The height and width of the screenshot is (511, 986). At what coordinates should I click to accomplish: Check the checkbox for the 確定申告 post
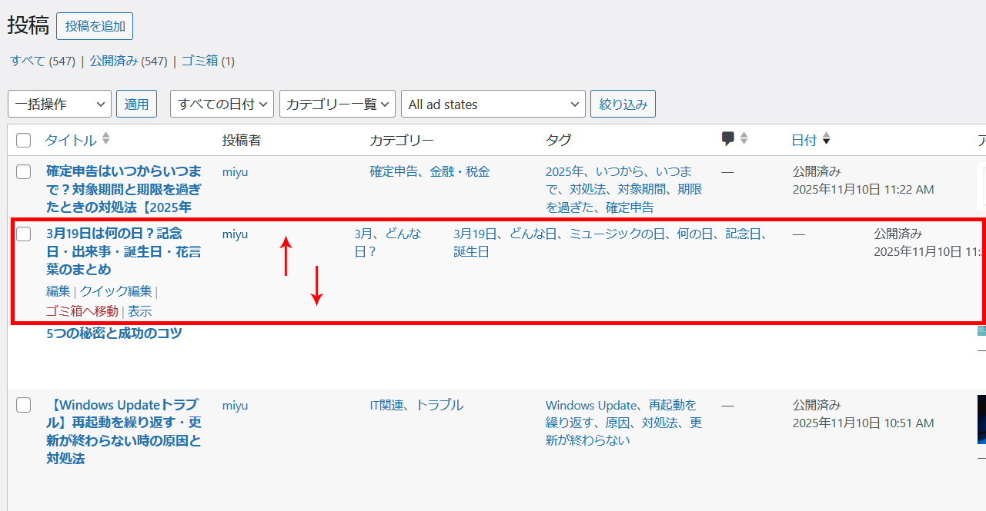pos(23,172)
